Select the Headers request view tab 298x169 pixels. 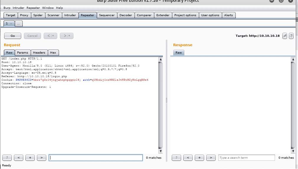coord(39,53)
